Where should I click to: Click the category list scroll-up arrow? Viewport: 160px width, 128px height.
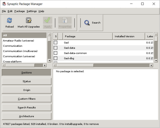click(x=49, y=35)
